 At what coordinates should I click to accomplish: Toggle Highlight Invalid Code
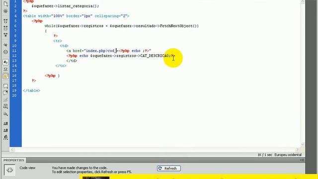click(5, 69)
